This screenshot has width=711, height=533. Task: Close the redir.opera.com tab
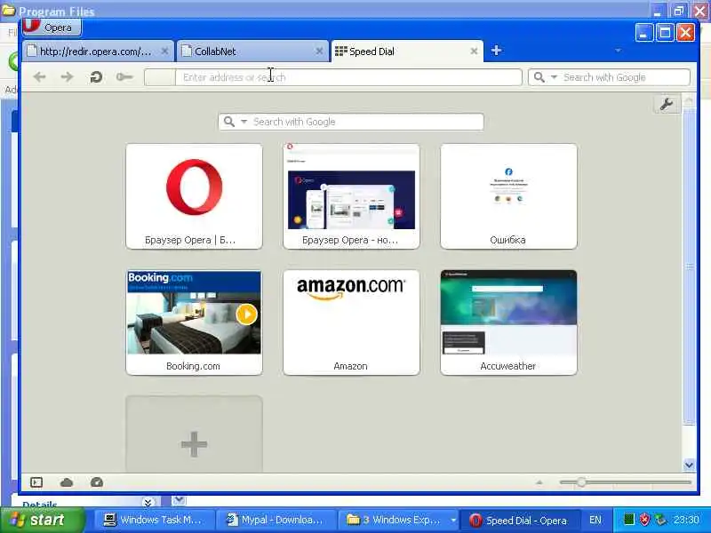point(165,52)
